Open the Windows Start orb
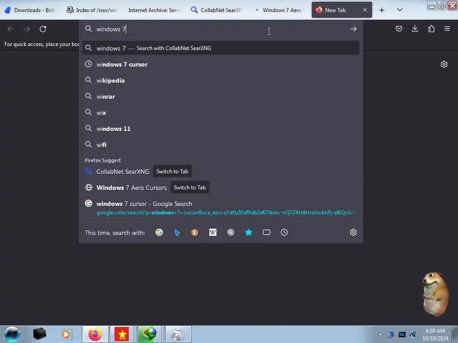 (x=12, y=334)
